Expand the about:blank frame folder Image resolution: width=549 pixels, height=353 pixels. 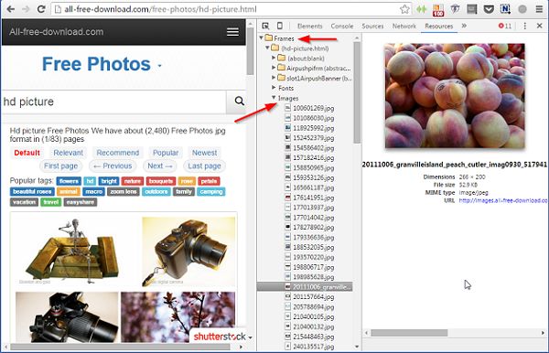pos(274,58)
